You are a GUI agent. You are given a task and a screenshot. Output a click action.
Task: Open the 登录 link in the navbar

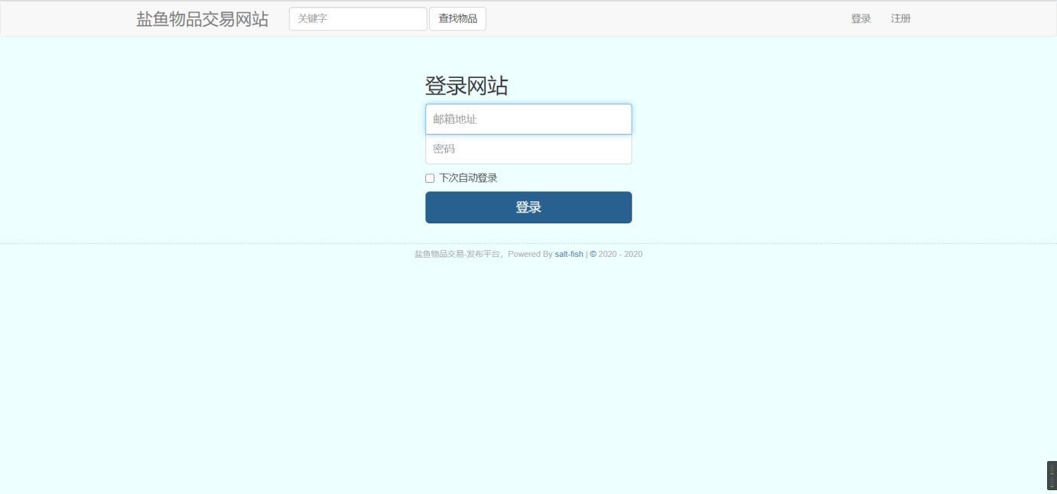(861, 19)
